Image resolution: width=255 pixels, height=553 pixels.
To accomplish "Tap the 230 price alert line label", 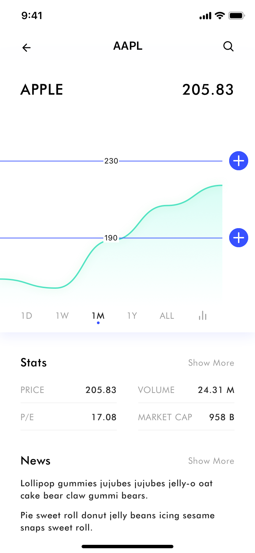I will [111, 161].
